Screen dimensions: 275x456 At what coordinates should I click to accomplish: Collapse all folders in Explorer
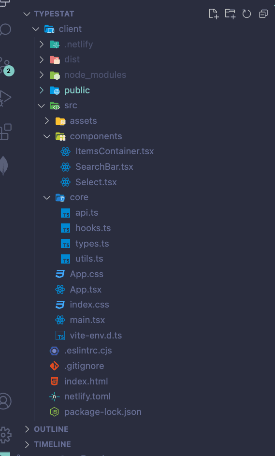click(x=263, y=14)
